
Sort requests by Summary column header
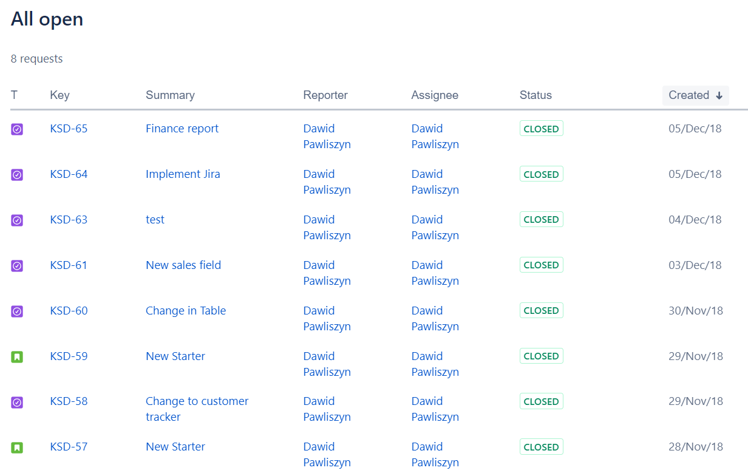(x=170, y=95)
